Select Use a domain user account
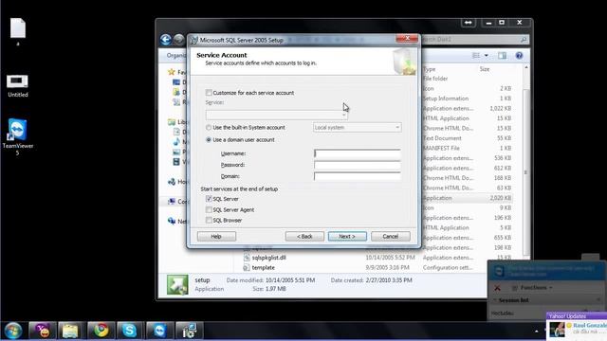The image size is (607, 341). [x=209, y=140]
